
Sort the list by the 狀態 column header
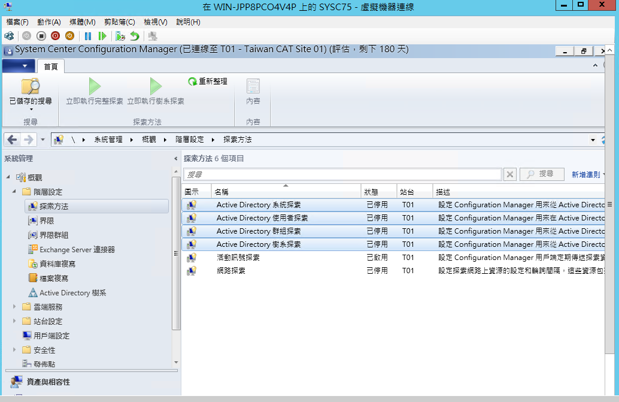click(379, 192)
